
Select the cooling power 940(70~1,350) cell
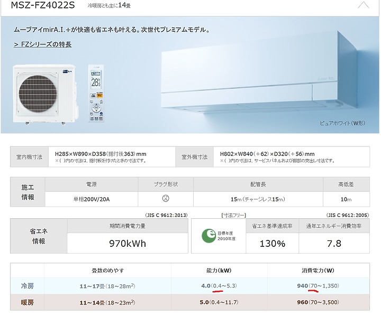tap(318, 285)
